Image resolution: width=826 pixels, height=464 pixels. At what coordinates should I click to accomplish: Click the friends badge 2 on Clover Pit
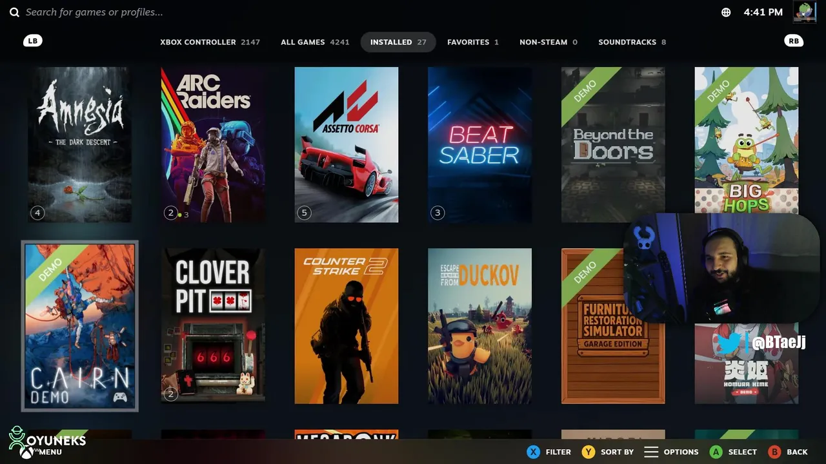coord(171,394)
